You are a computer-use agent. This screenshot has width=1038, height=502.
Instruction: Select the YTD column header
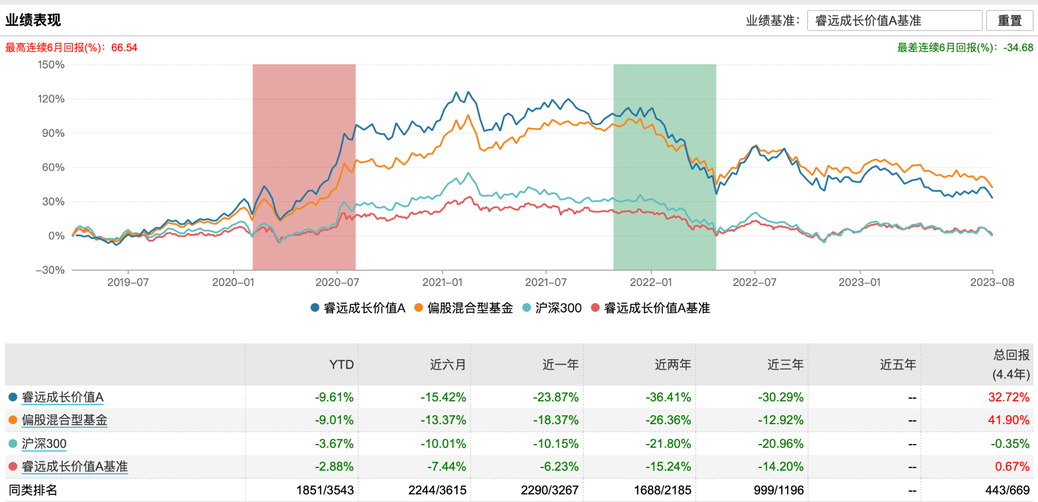pyautogui.click(x=341, y=365)
